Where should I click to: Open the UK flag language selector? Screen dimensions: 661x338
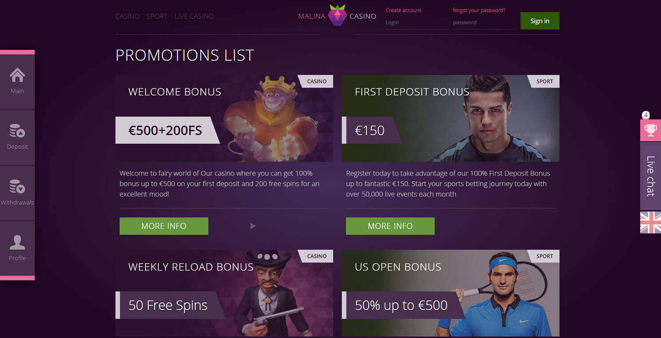click(650, 223)
